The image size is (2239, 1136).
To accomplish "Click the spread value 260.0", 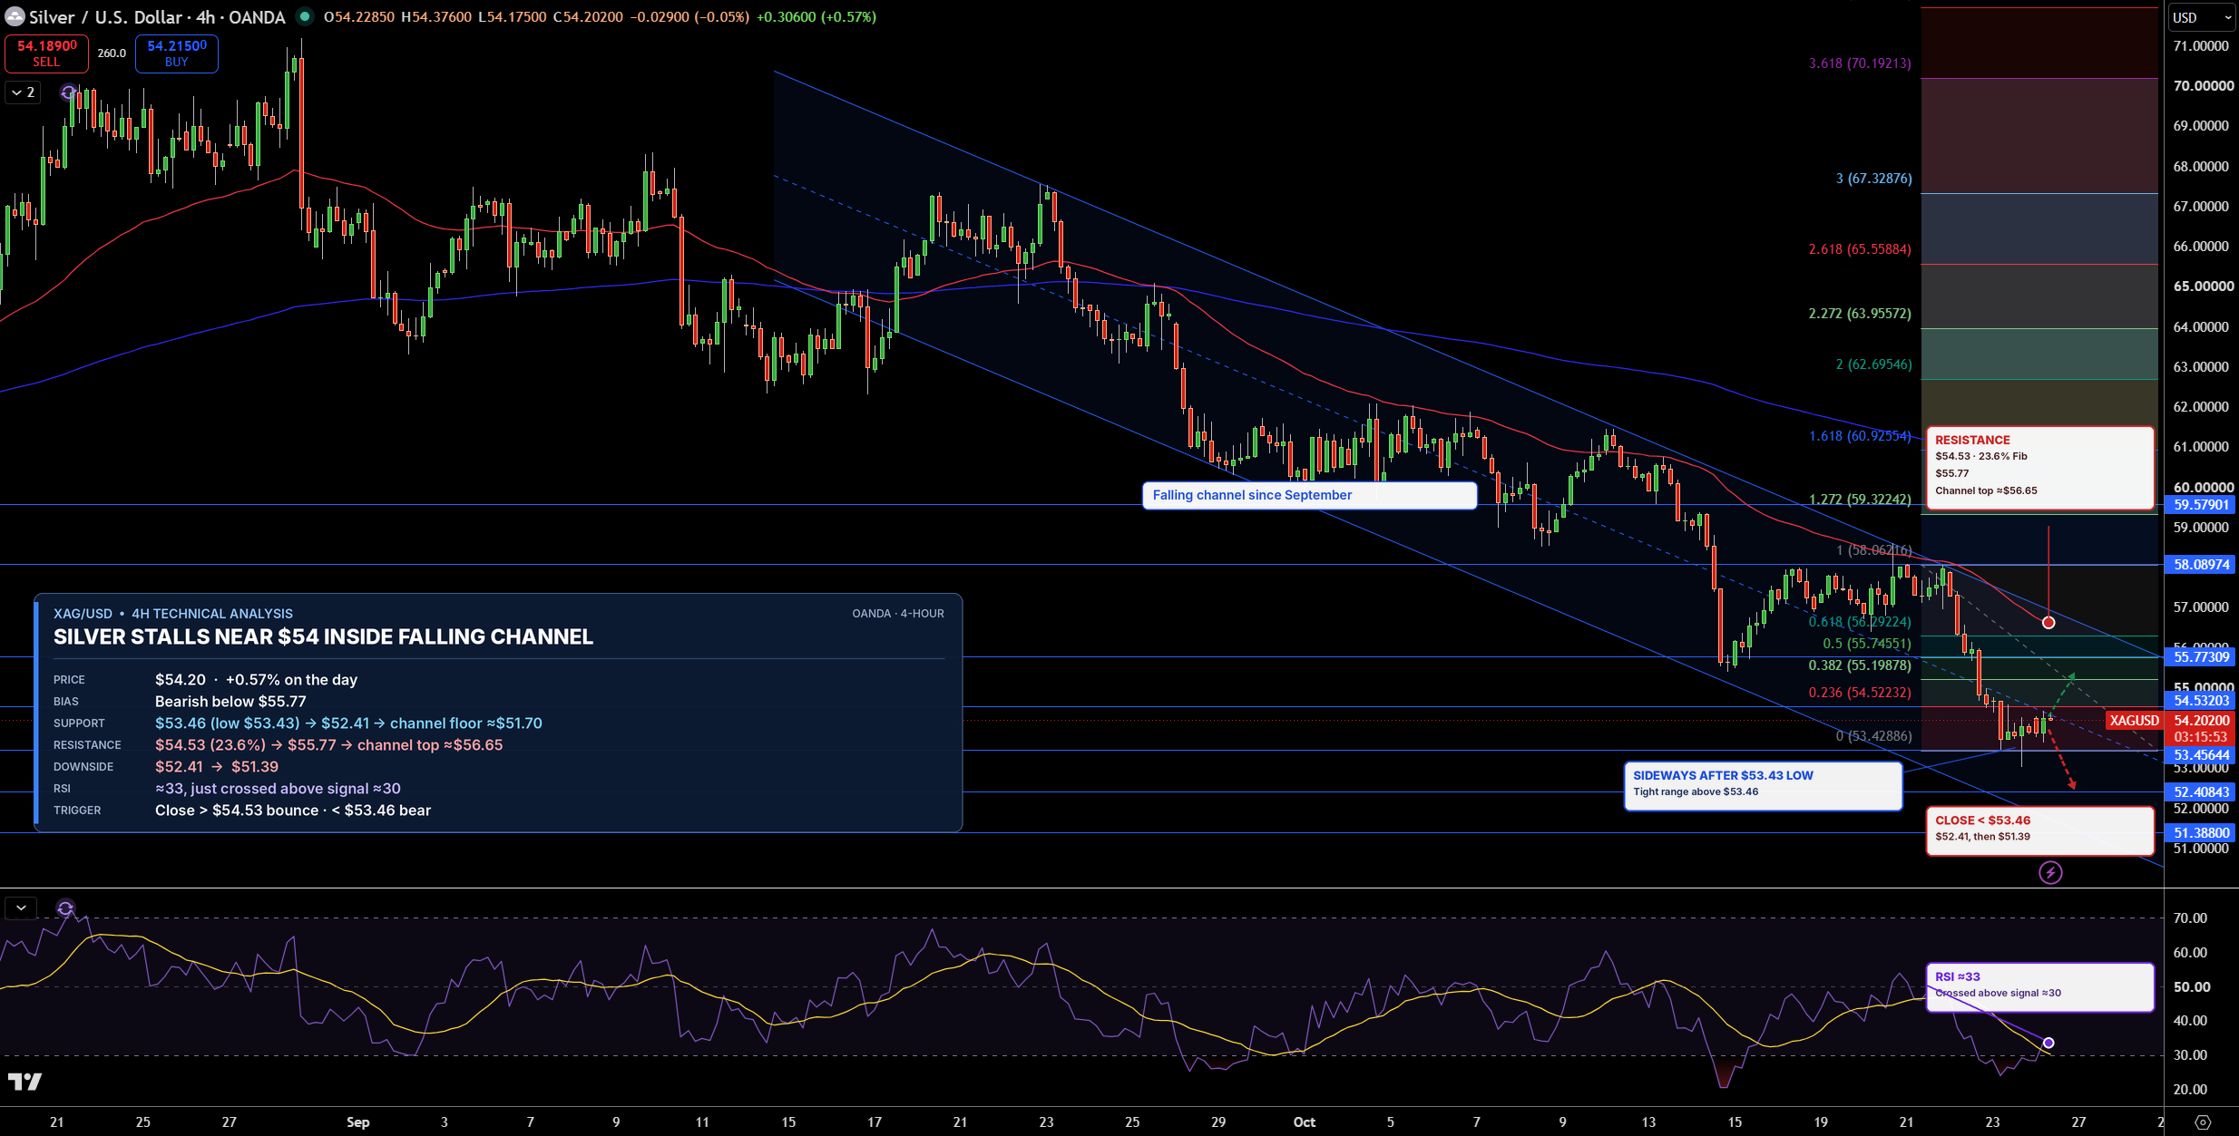I will pos(112,53).
